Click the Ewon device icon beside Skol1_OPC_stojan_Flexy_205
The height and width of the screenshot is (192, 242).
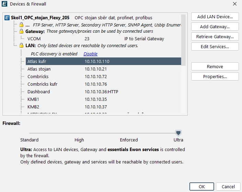point(7,18)
